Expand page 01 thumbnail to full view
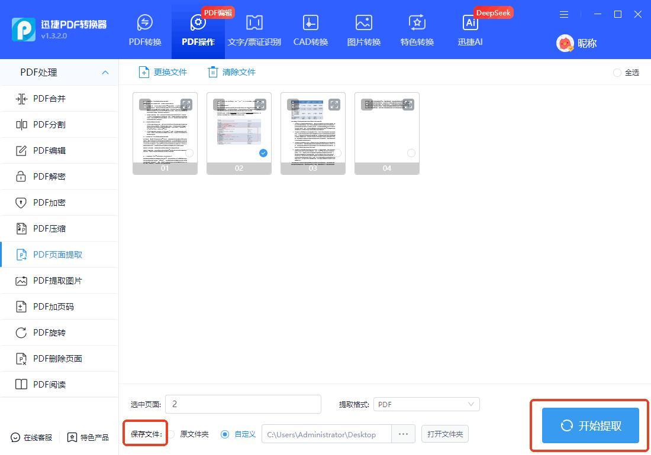This screenshot has width=651, height=455. 186,105
